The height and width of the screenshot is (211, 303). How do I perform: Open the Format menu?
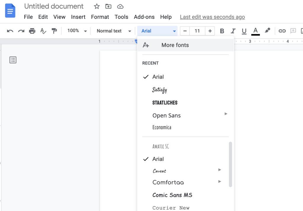coord(100,17)
